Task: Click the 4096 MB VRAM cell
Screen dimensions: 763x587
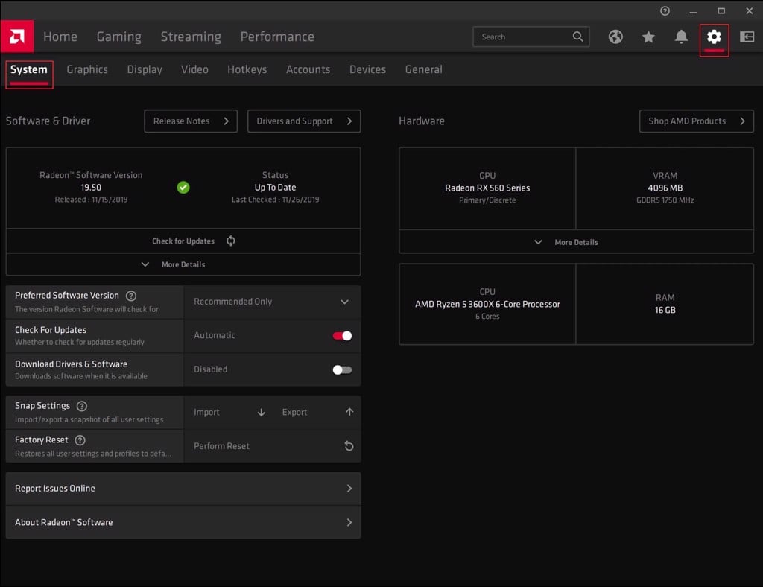Action: click(665, 188)
